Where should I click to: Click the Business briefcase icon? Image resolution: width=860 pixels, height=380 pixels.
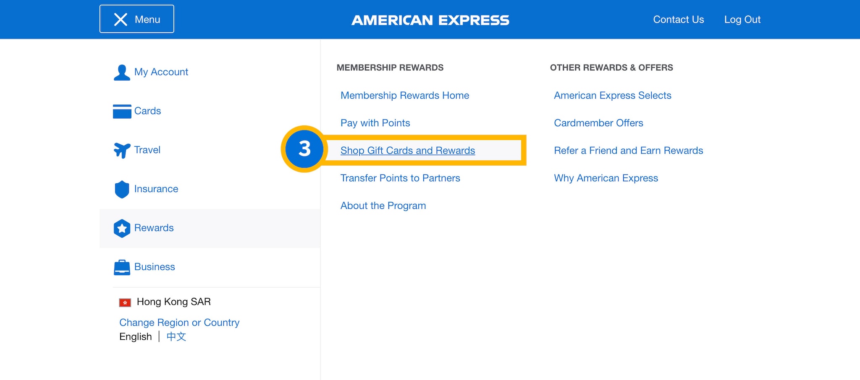122,267
